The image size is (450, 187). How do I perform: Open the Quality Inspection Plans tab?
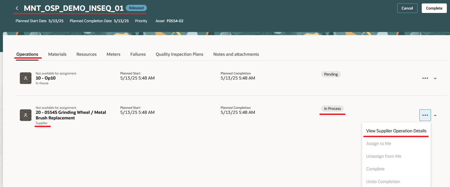coord(179,54)
